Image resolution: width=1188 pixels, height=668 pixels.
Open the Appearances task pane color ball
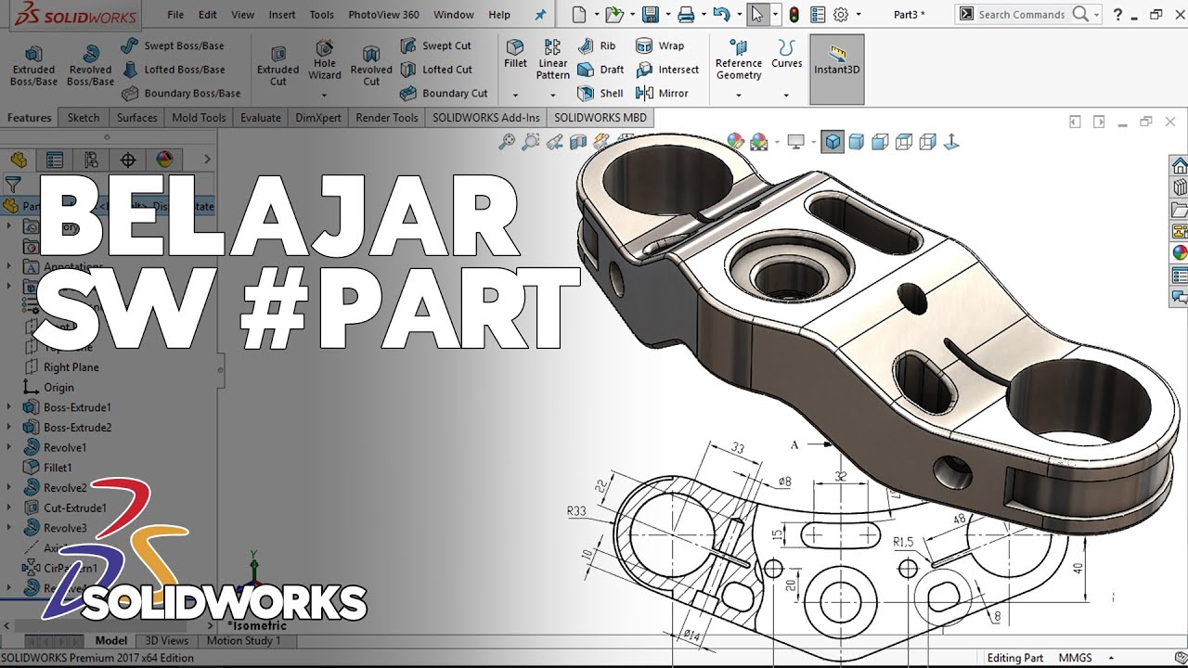pyautogui.click(x=1180, y=253)
